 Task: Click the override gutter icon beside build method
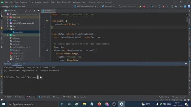point(47,50)
